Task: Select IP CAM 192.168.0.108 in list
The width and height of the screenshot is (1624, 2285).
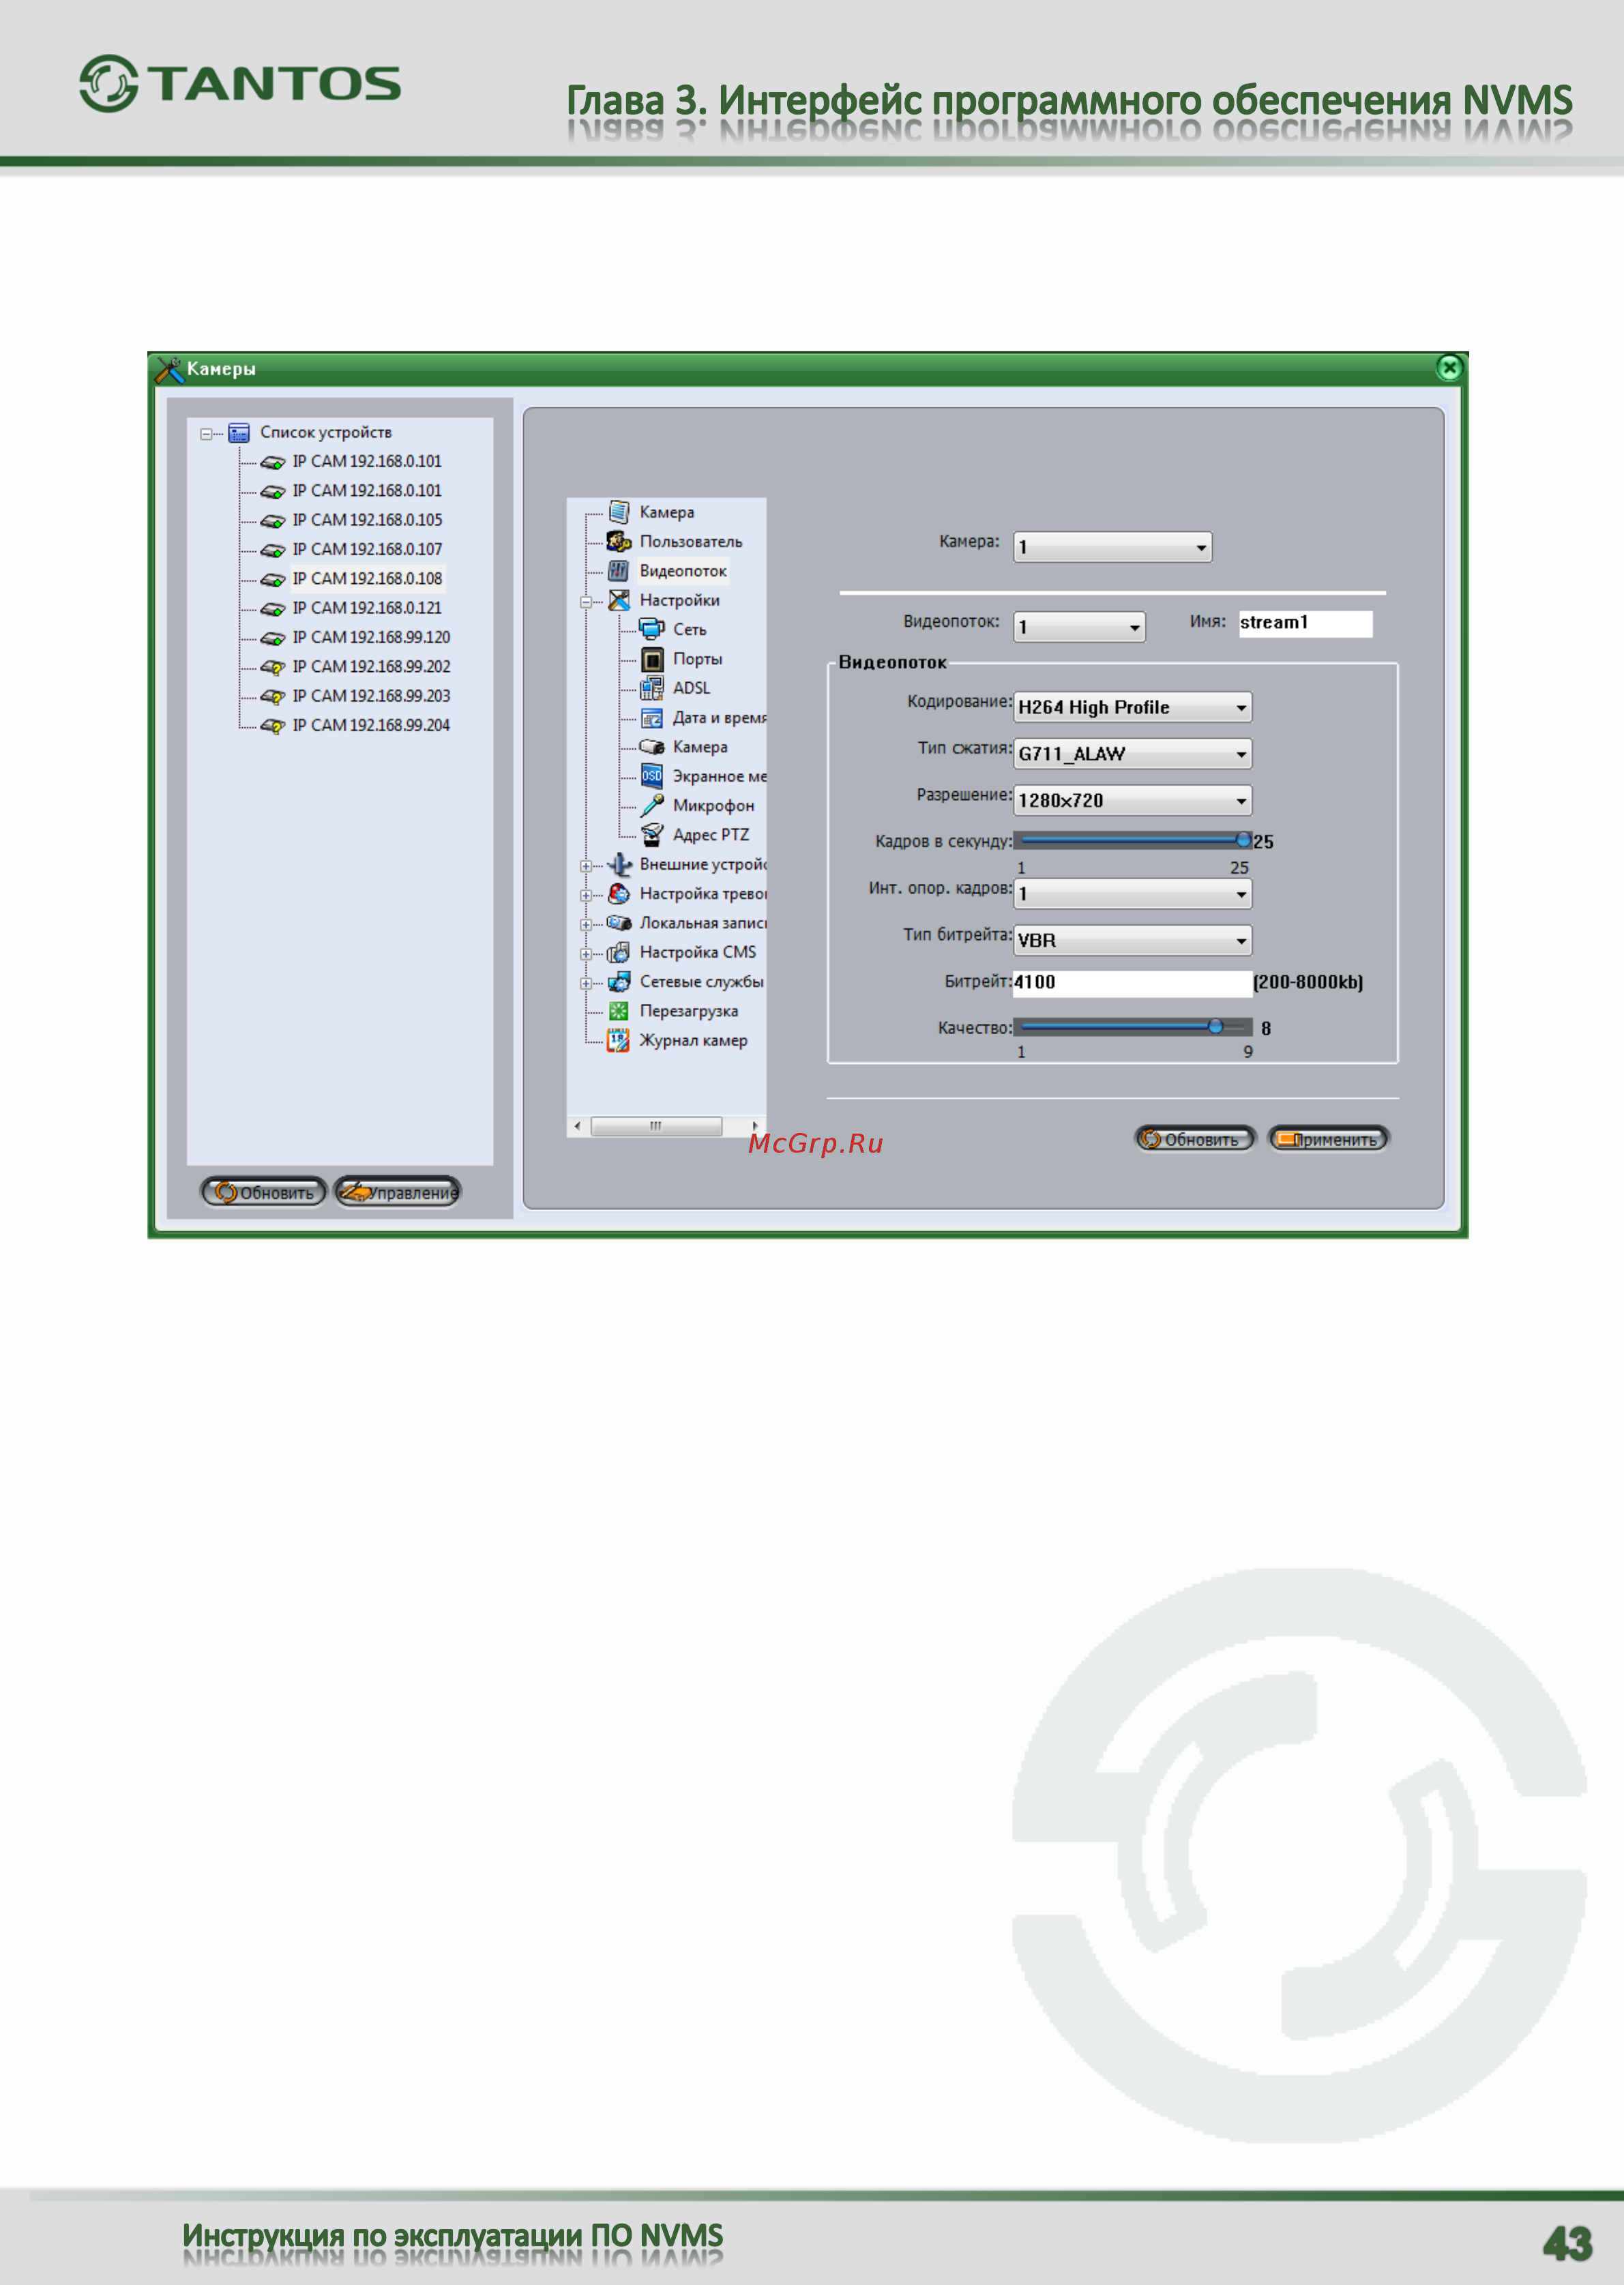Action: click(366, 579)
